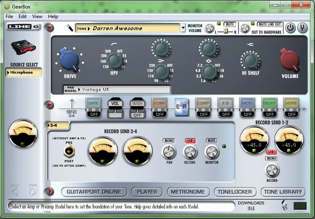The height and width of the screenshot is (219, 315).
Task: Click the Line 6 logo button
Action: tap(23, 27)
